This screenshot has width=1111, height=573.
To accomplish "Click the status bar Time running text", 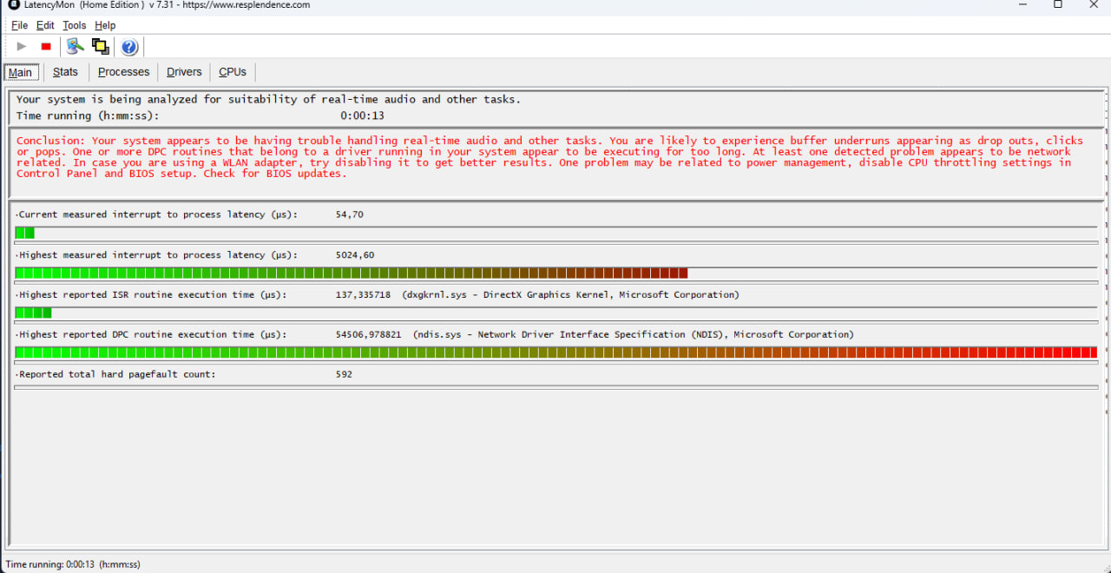I will [73, 564].
